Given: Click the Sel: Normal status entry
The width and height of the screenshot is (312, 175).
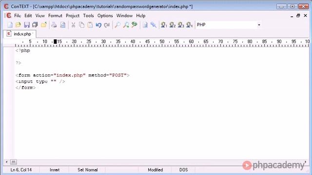Looking at the screenshot, I should tap(88, 170).
